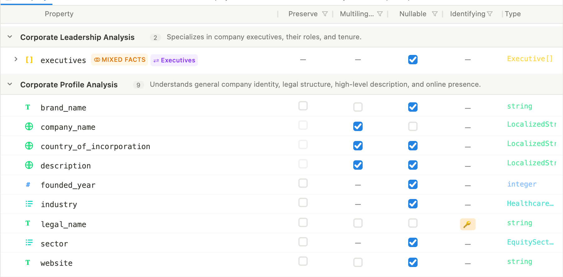Disable Multilingual for company_name
This screenshot has height=277, width=563.
pos(358,126)
